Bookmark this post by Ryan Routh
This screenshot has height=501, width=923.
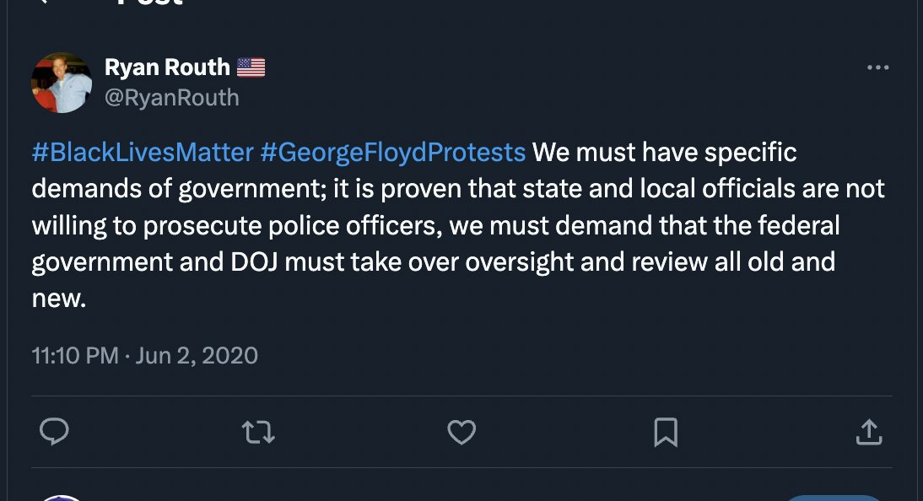pyautogui.click(x=666, y=433)
